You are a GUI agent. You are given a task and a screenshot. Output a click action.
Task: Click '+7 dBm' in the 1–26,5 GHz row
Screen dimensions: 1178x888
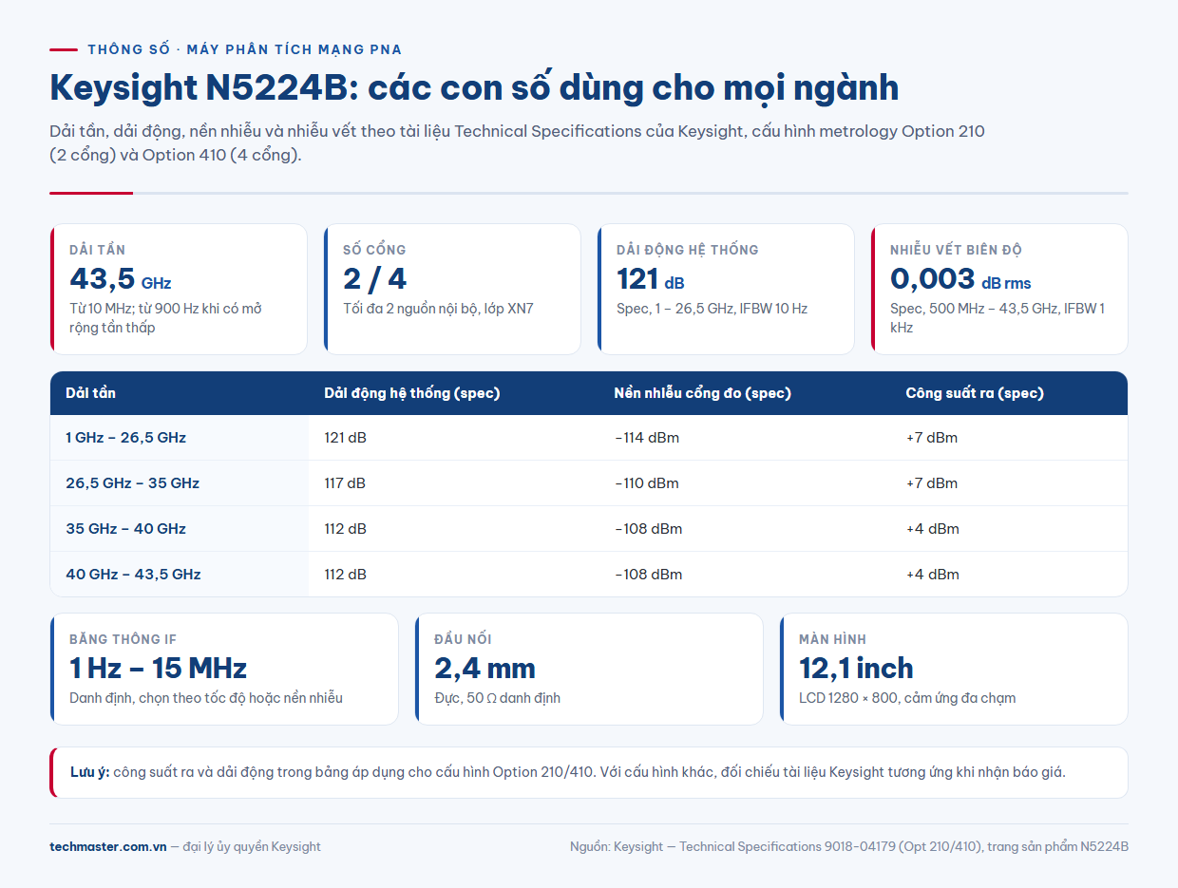tap(931, 438)
